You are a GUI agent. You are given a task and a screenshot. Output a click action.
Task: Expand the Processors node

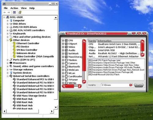[x=8, y=63]
